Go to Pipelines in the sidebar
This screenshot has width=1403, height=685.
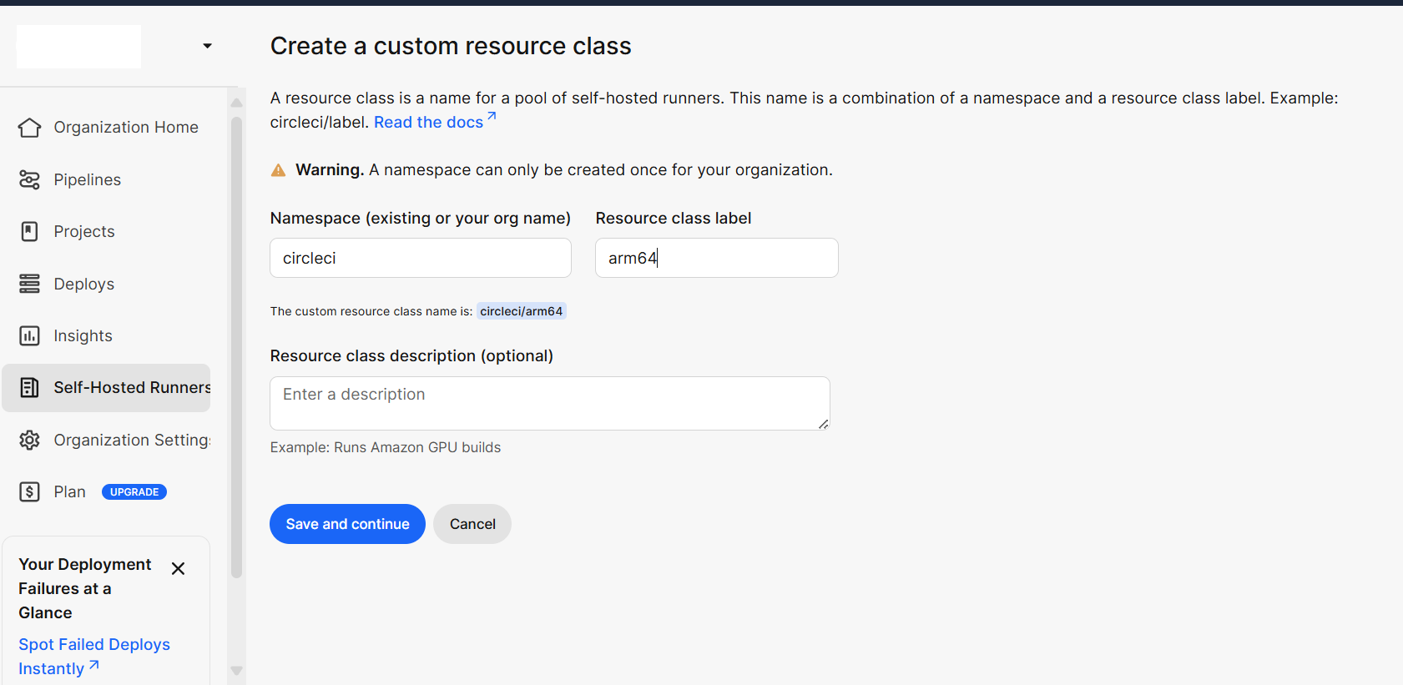[106, 179]
